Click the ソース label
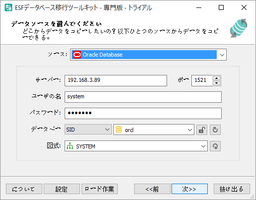256x200 pixels. click(x=58, y=54)
